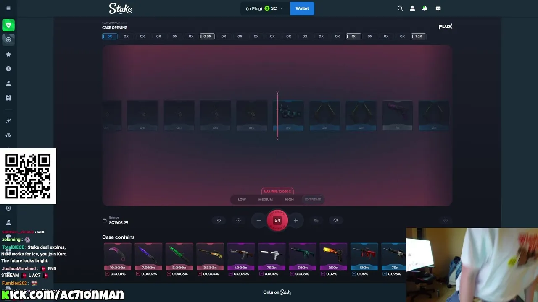
Task: Open the Sports ball sidebar icon
Action: coord(8,39)
